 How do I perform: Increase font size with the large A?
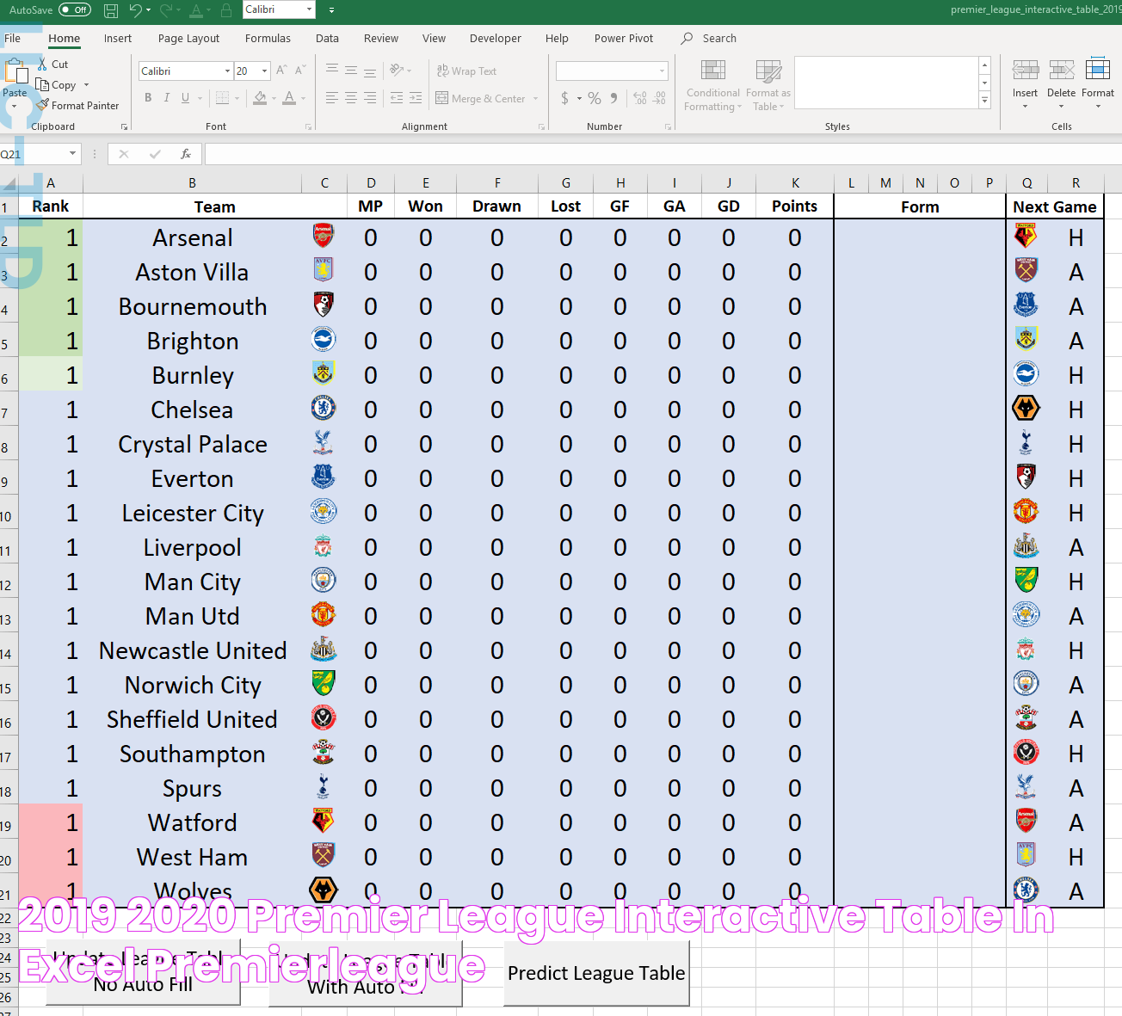coord(281,71)
